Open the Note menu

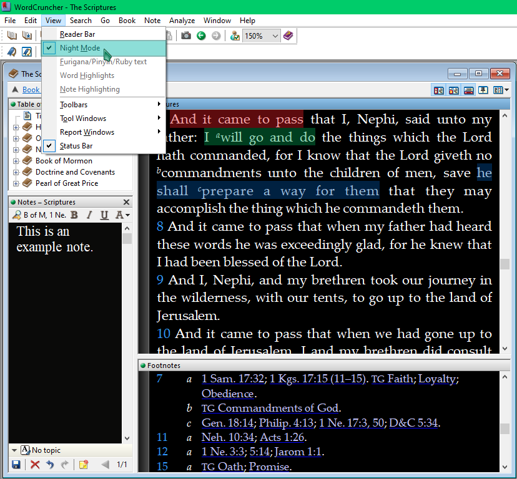pyautogui.click(x=152, y=21)
